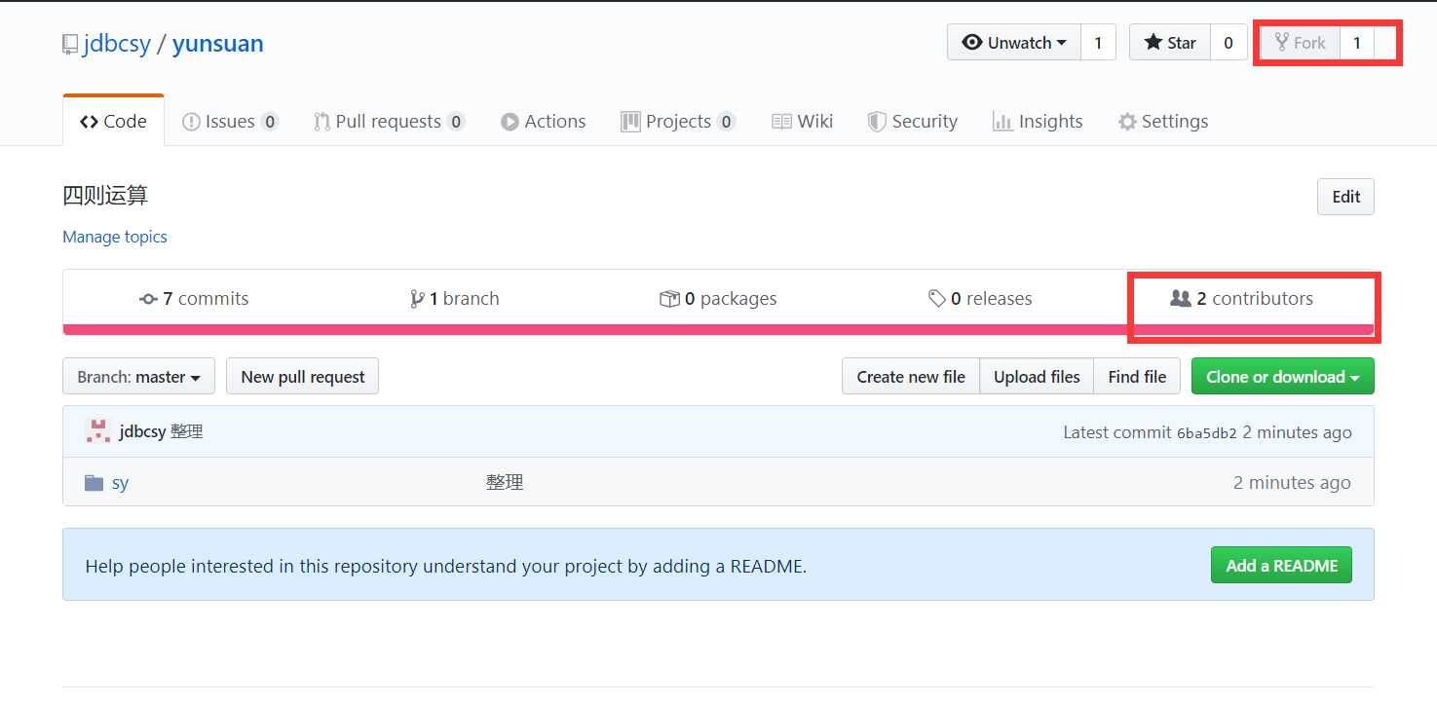The width and height of the screenshot is (1437, 705).
Task: Star the repository
Action: (x=1169, y=43)
